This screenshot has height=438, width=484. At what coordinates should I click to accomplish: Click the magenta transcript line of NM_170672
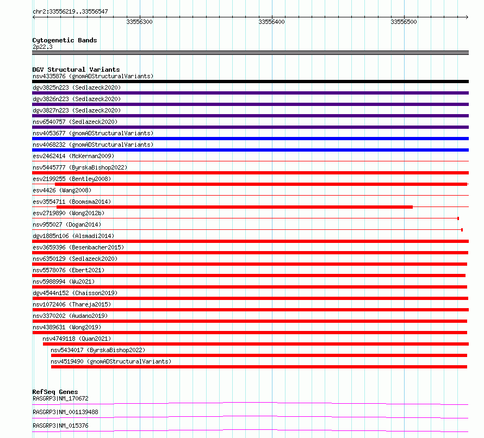[x=250, y=403]
